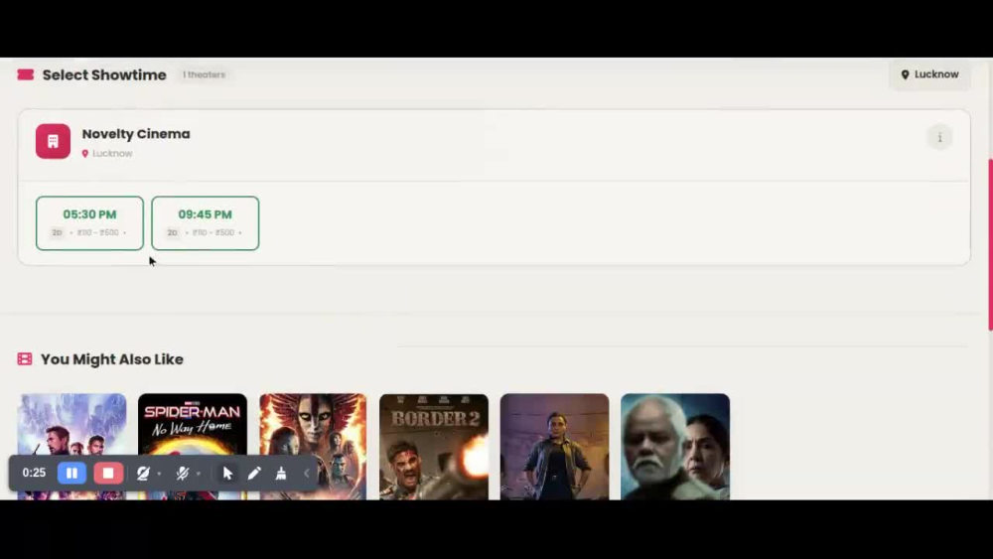Stop the screen recording
The image size is (993, 559).
[x=108, y=473]
